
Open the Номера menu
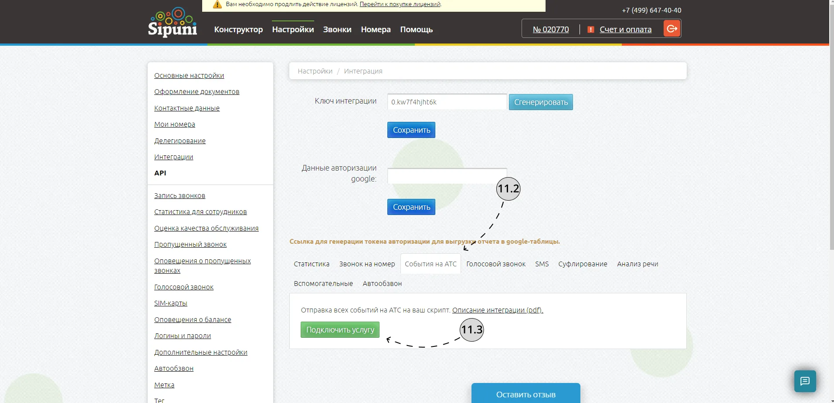pyautogui.click(x=376, y=30)
